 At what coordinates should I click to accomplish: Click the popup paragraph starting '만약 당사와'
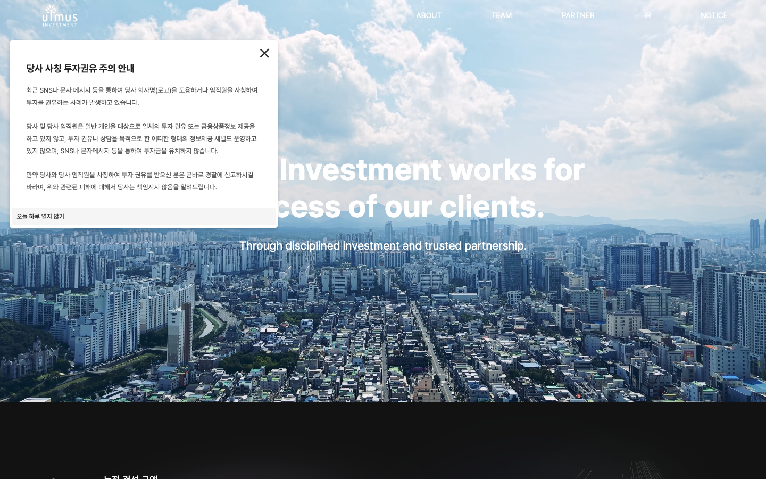pyautogui.click(x=140, y=181)
